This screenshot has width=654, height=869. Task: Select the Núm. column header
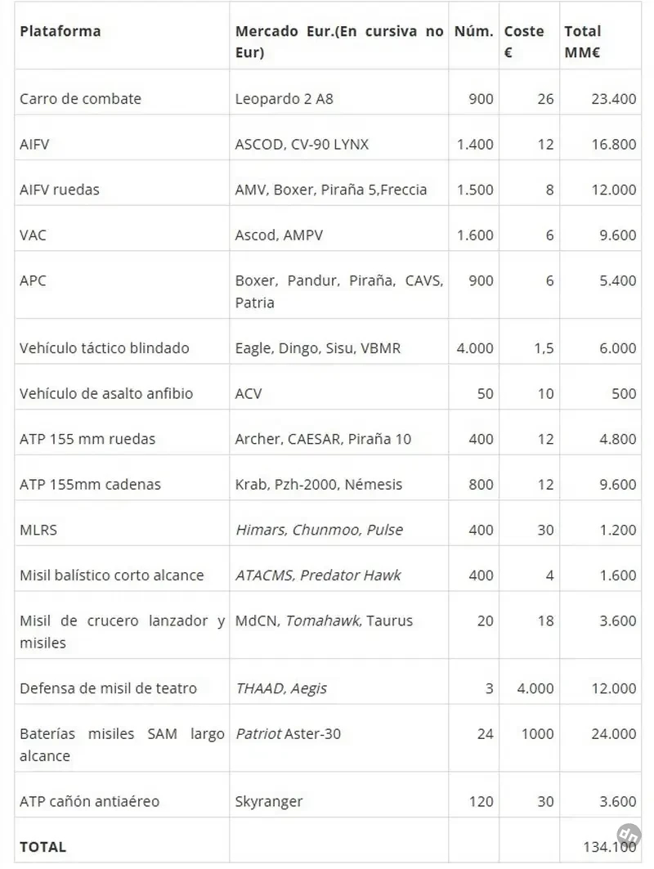click(474, 31)
